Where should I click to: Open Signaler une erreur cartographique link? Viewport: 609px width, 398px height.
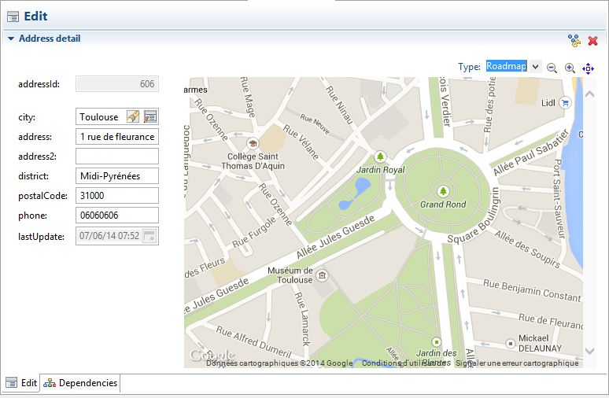[x=517, y=363]
